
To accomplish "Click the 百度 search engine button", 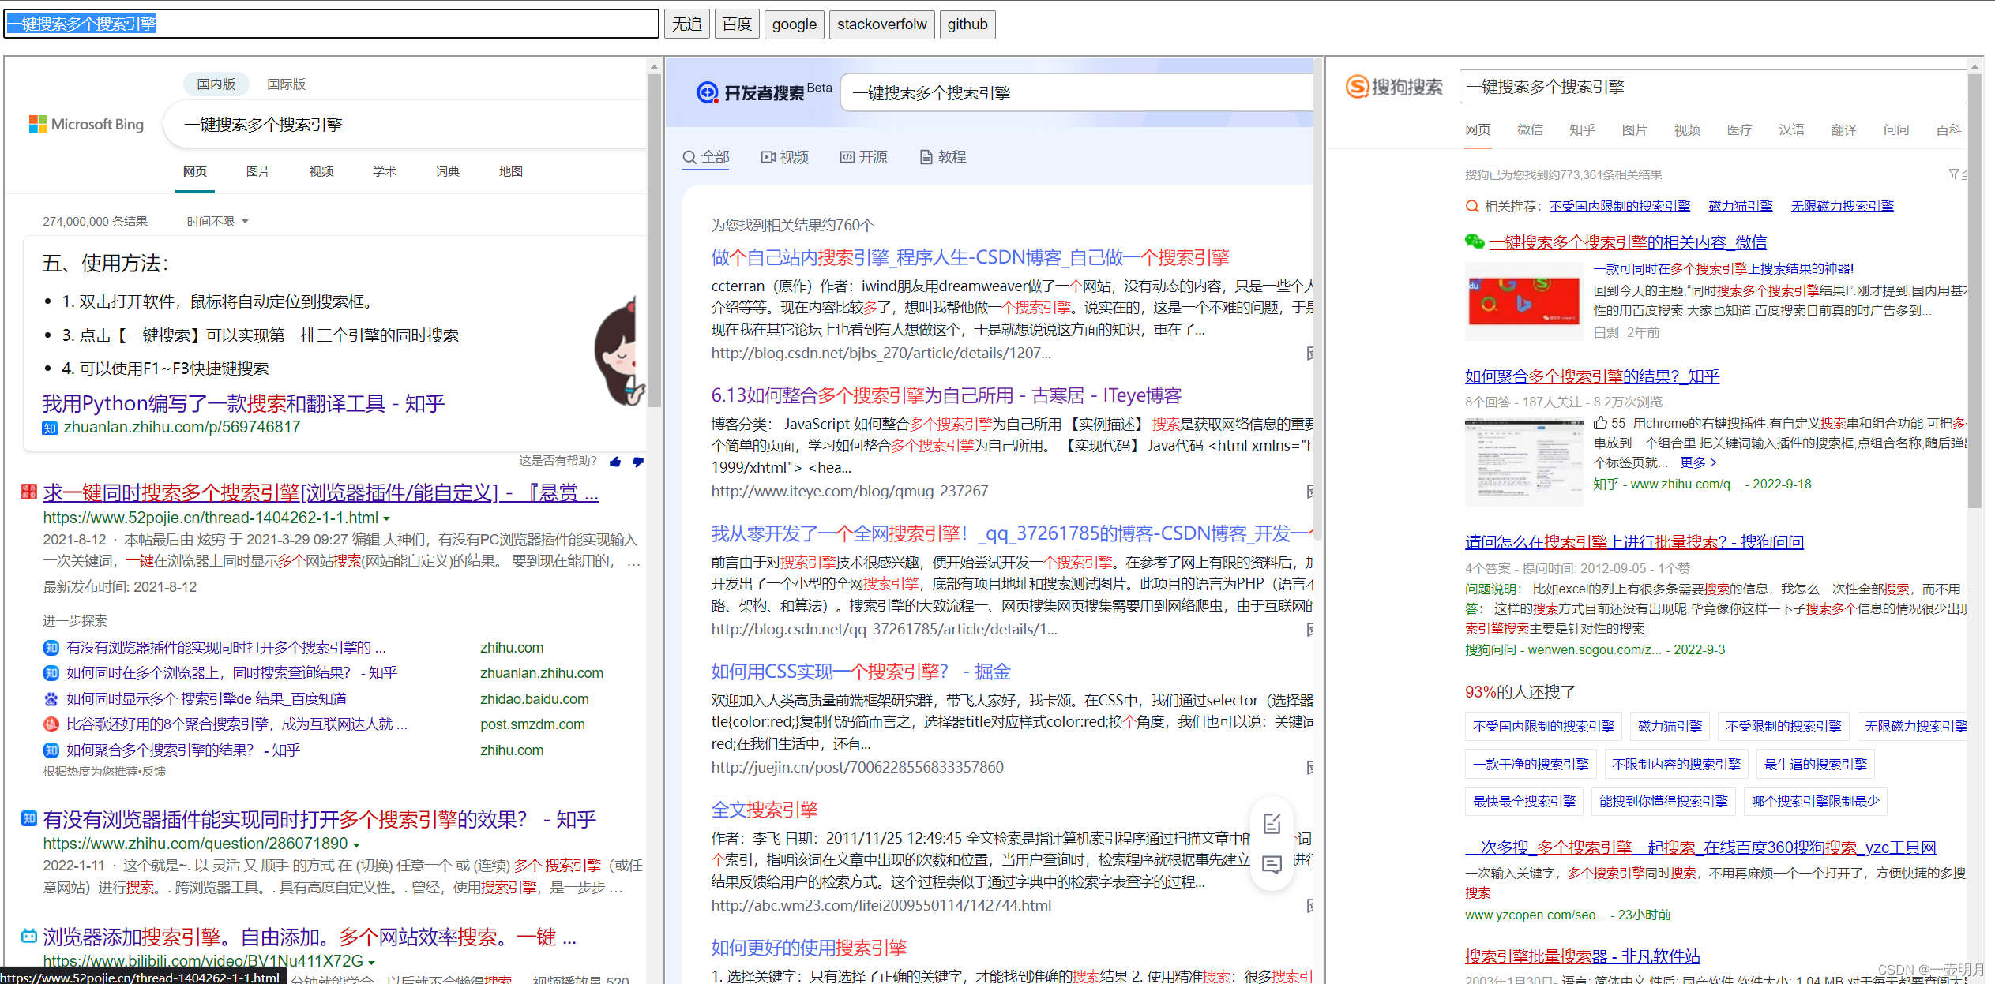I will [737, 24].
